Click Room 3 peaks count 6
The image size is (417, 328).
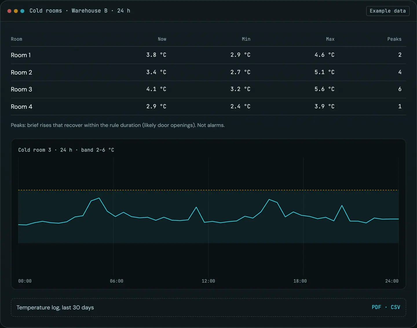pos(400,89)
